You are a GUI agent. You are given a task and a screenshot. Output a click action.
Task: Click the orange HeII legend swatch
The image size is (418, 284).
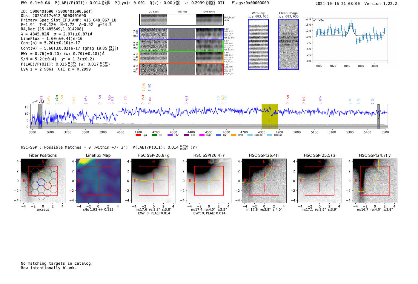[x=233, y=135]
